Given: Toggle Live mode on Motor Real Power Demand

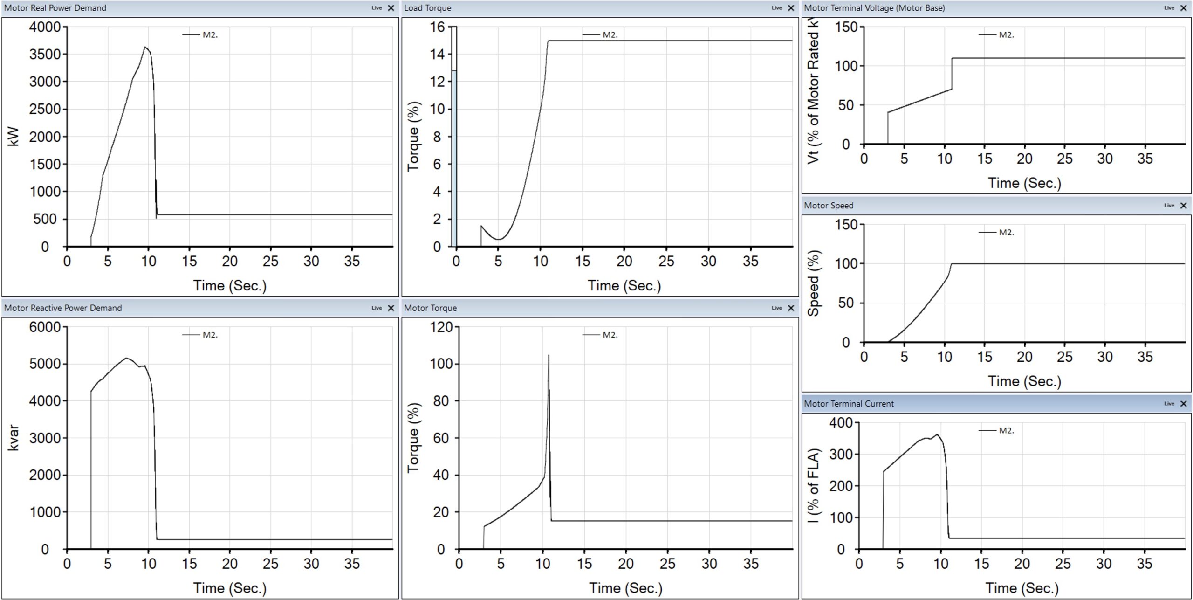Looking at the screenshot, I should pyautogui.click(x=377, y=8).
